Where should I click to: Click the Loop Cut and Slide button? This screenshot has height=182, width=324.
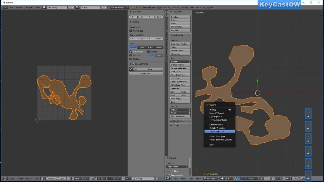click(x=180, y=82)
